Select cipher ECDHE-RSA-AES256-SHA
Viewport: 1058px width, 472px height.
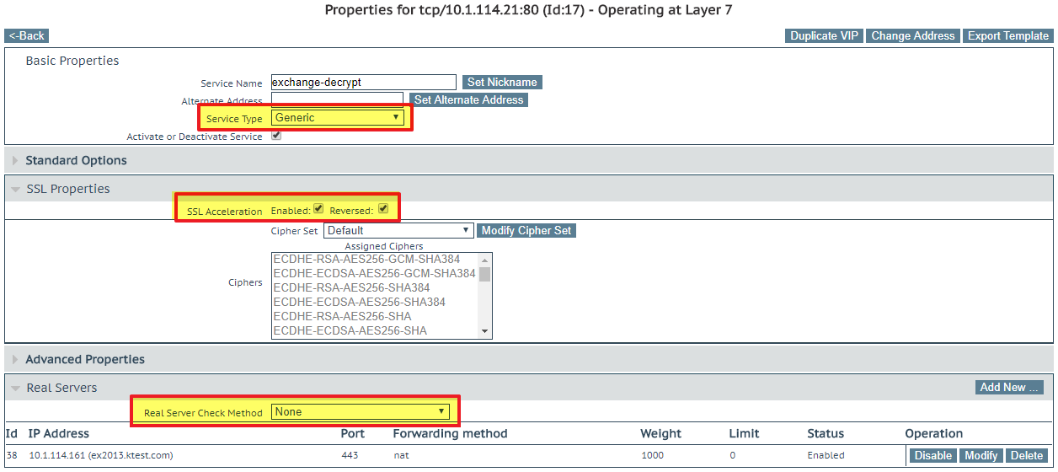(342, 316)
